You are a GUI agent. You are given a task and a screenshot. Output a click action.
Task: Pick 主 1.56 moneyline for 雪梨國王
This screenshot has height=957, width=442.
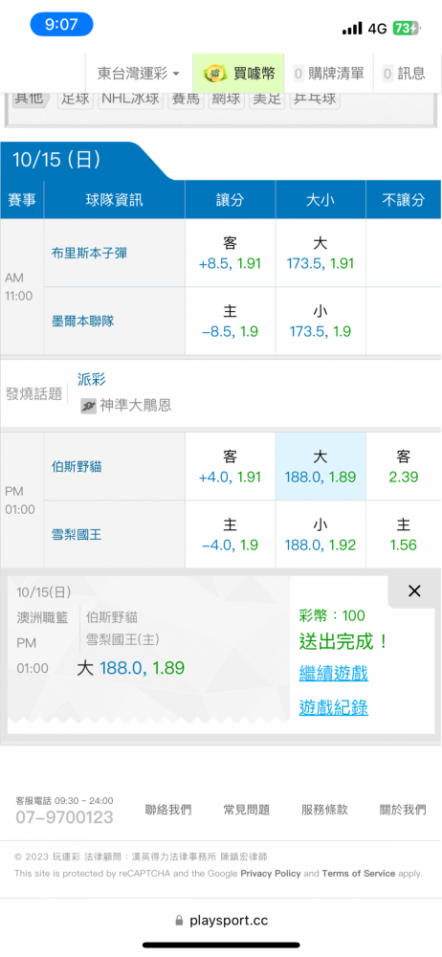(x=404, y=535)
